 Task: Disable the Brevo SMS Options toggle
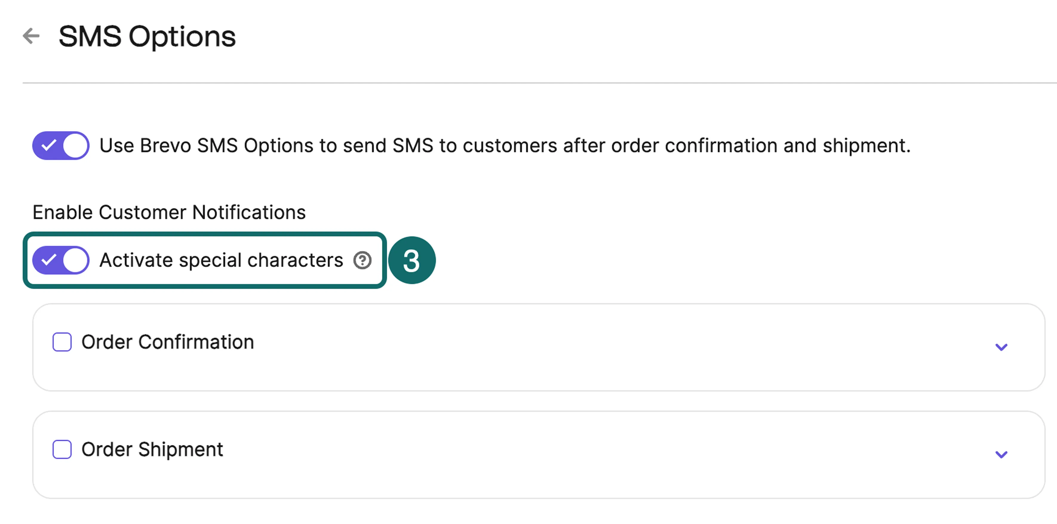pos(61,146)
